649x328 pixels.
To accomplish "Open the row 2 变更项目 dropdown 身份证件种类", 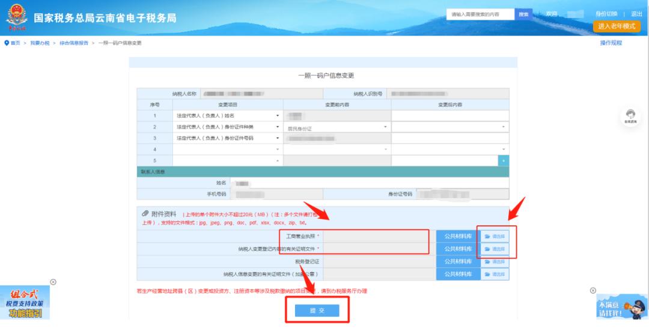I will point(228,127).
